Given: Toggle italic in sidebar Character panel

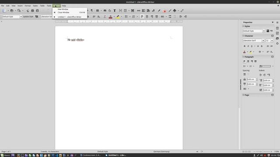Looking at the screenshot, I should [248, 46].
